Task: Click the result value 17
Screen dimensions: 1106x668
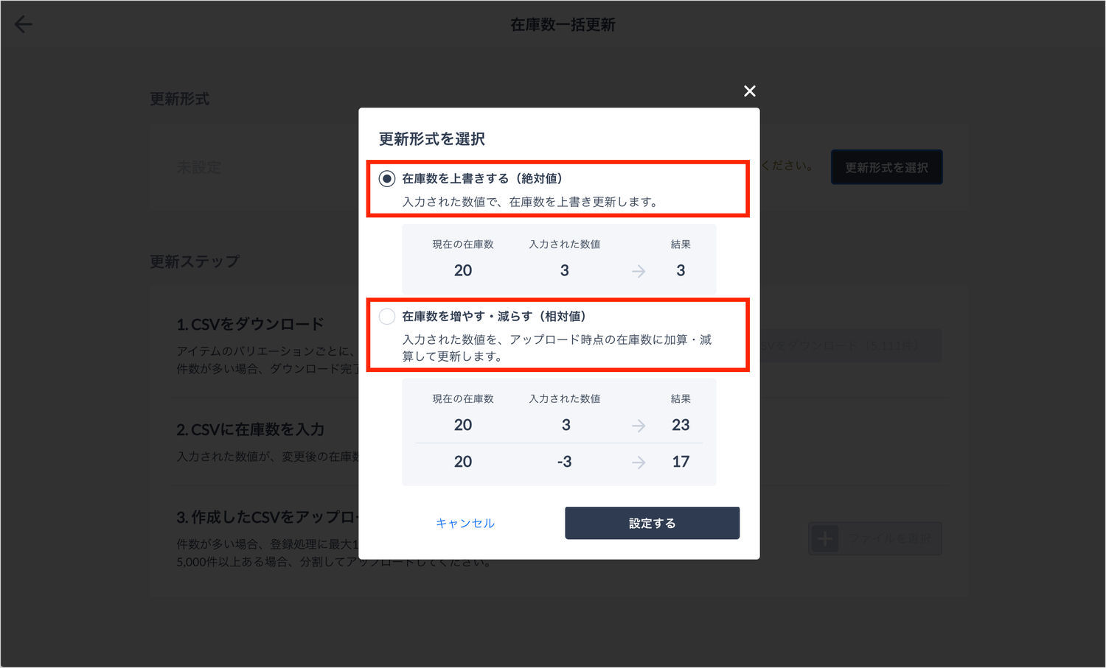Action: [x=681, y=462]
